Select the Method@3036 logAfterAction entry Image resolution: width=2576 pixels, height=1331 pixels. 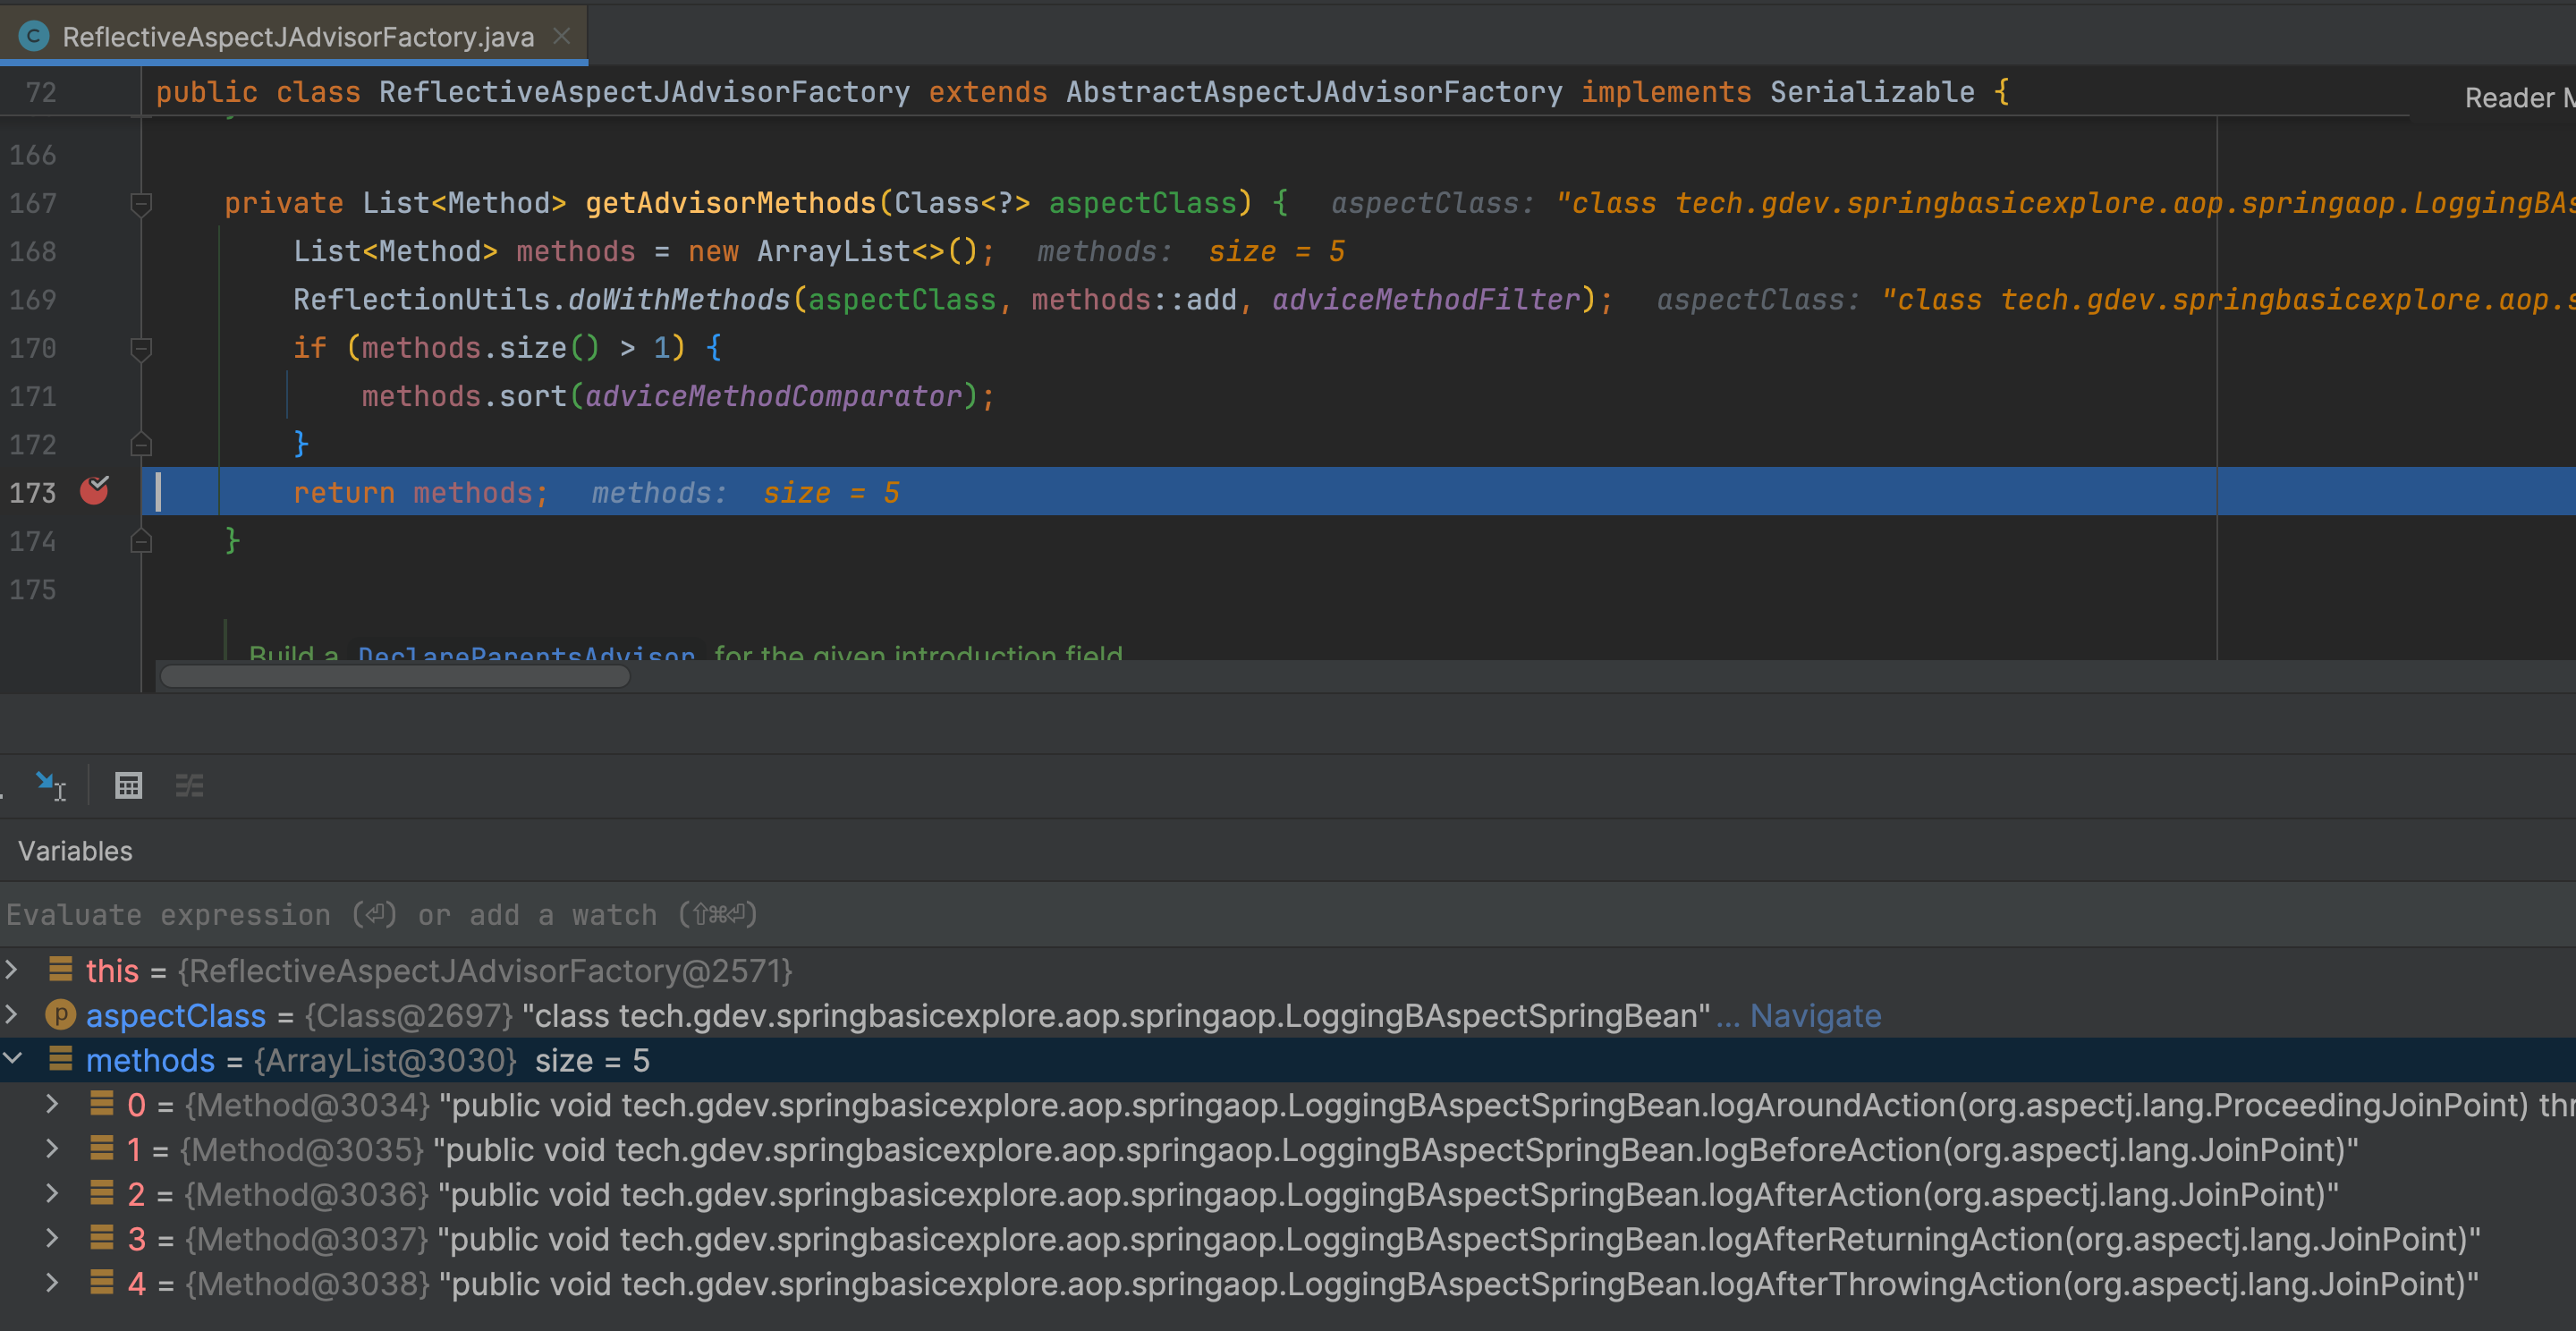[x=1288, y=1195]
